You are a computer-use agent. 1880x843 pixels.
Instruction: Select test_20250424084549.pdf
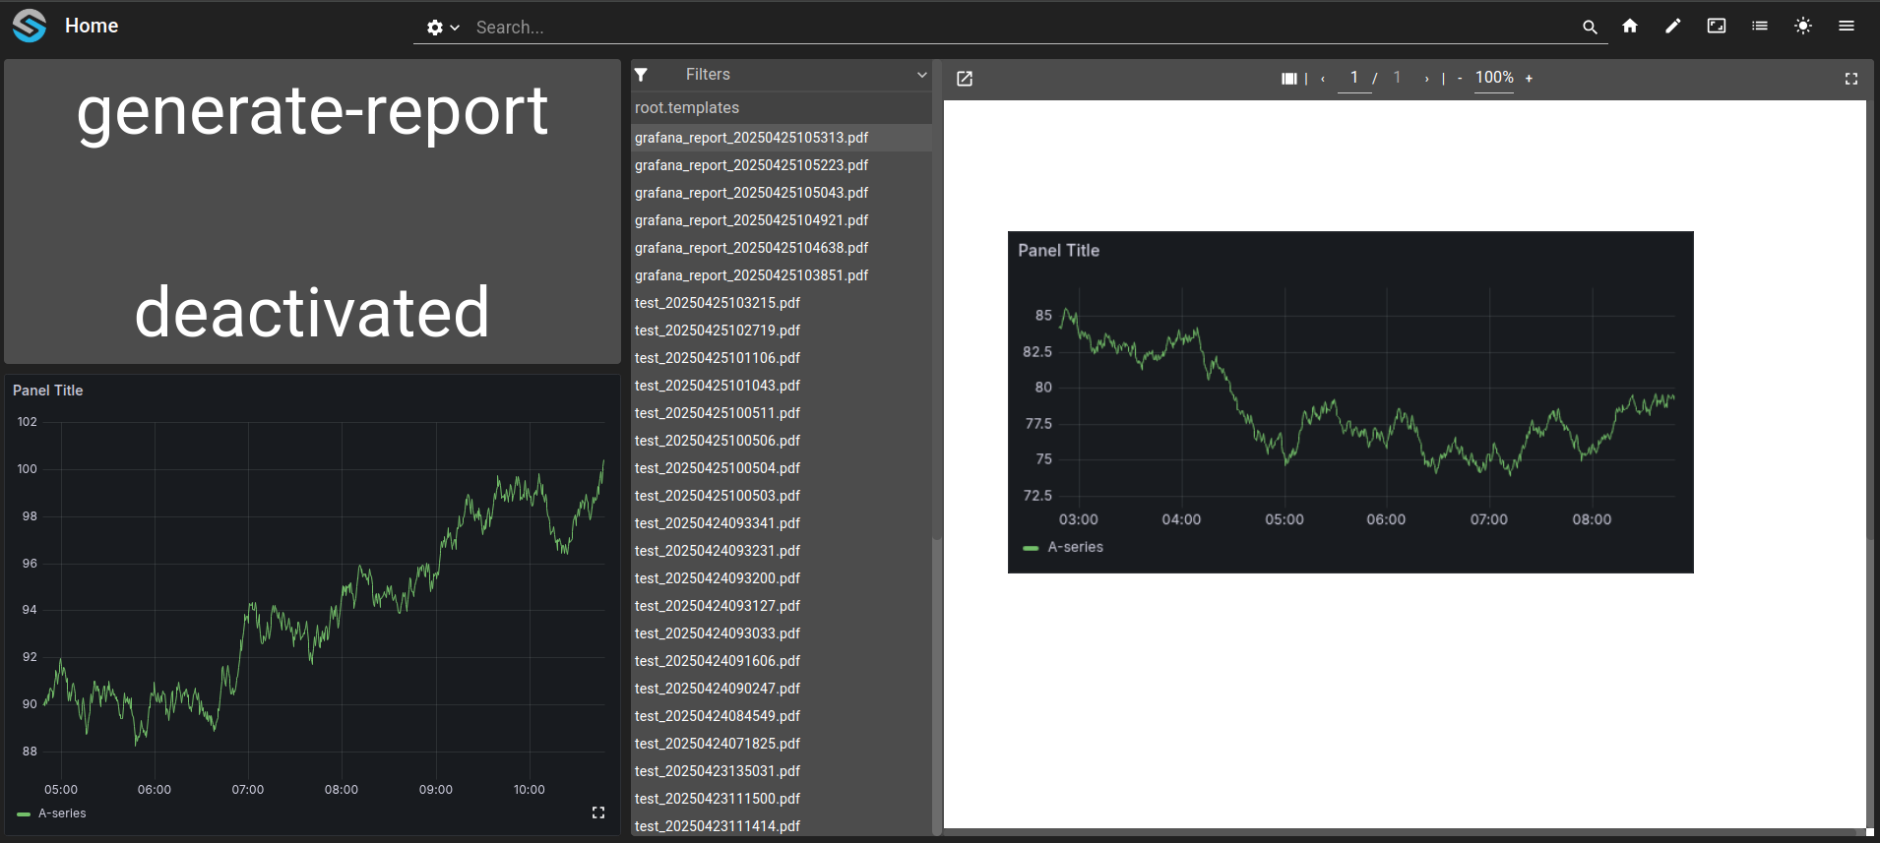782,716
